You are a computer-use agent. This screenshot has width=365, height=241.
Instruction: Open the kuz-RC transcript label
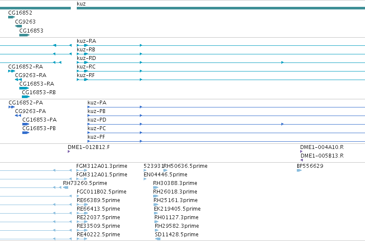pyautogui.click(x=86, y=67)
